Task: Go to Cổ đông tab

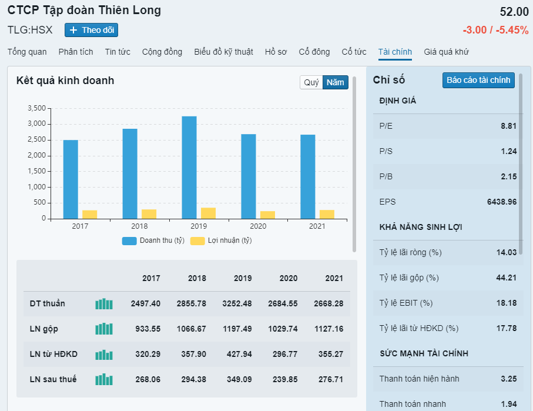Action: 314,52
